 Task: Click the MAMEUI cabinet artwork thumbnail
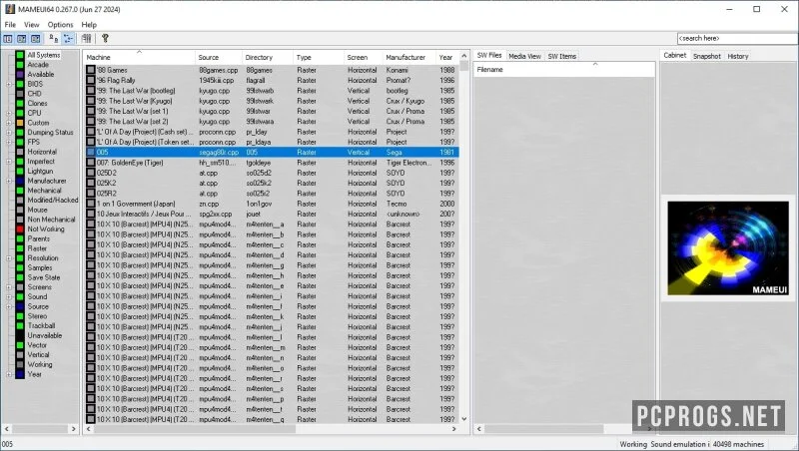click(728, 247)
